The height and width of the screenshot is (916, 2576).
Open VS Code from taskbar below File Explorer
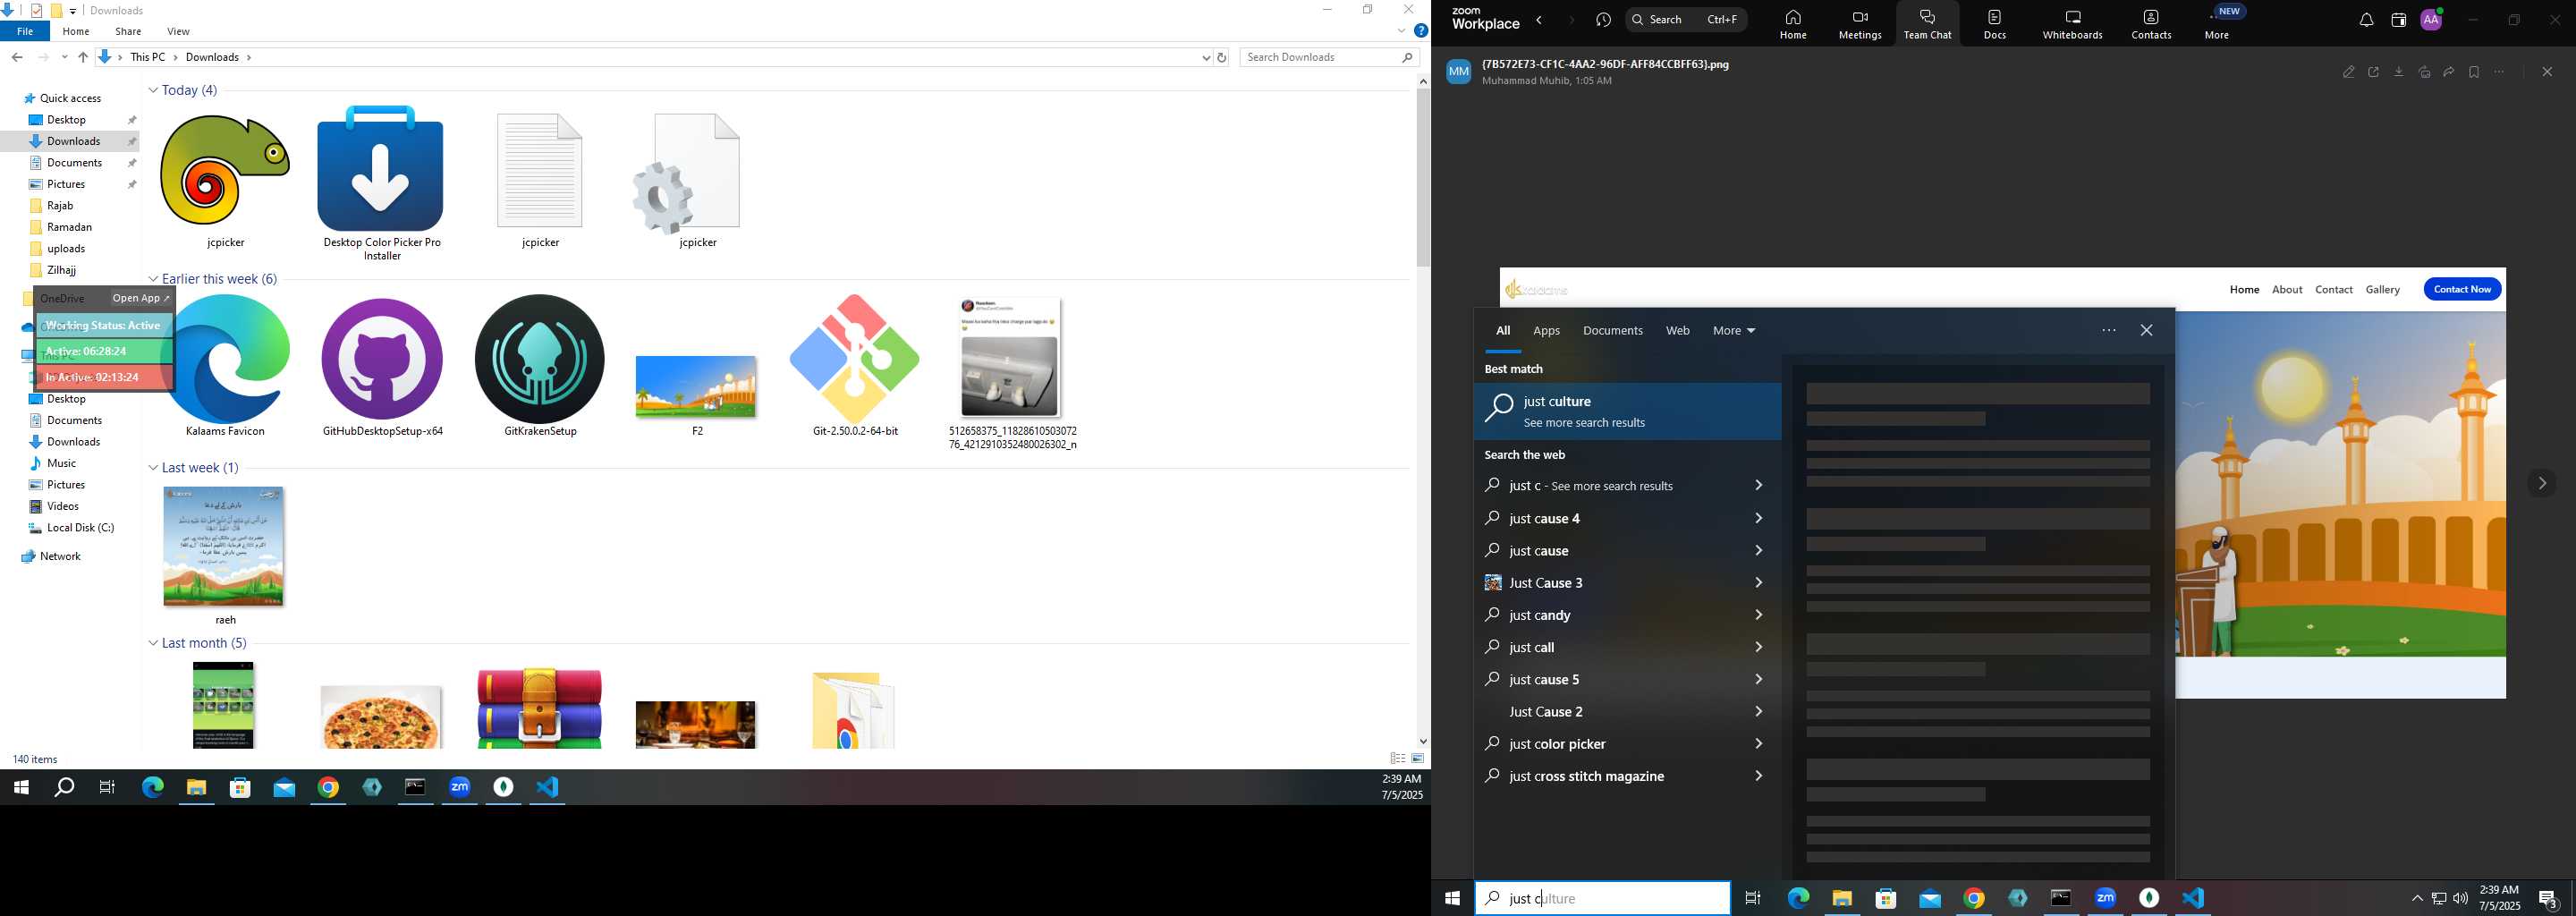click(548, 788)
